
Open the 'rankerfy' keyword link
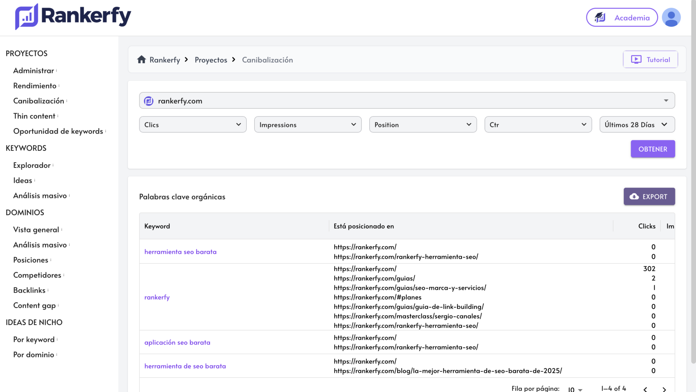(x=157, y=297)
